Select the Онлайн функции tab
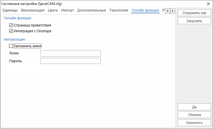The image size is (213, 129). coord(145,10)
